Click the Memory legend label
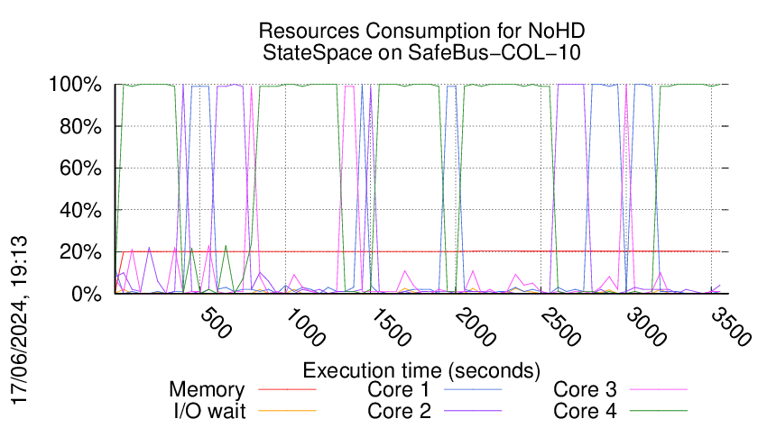The height and width of the screenshot is (428, 767). point(207,389)
